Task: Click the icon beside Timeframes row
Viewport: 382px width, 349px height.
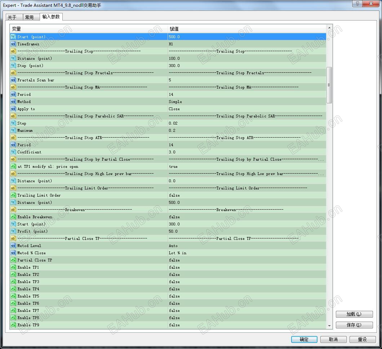Action: pos(13,44)
